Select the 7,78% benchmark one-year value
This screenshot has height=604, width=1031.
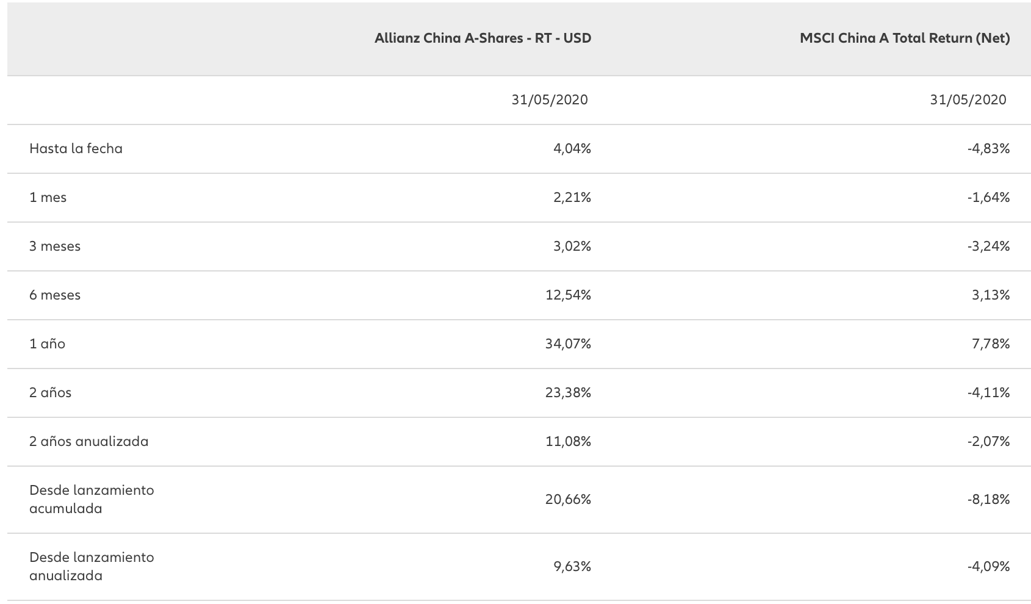990,344
